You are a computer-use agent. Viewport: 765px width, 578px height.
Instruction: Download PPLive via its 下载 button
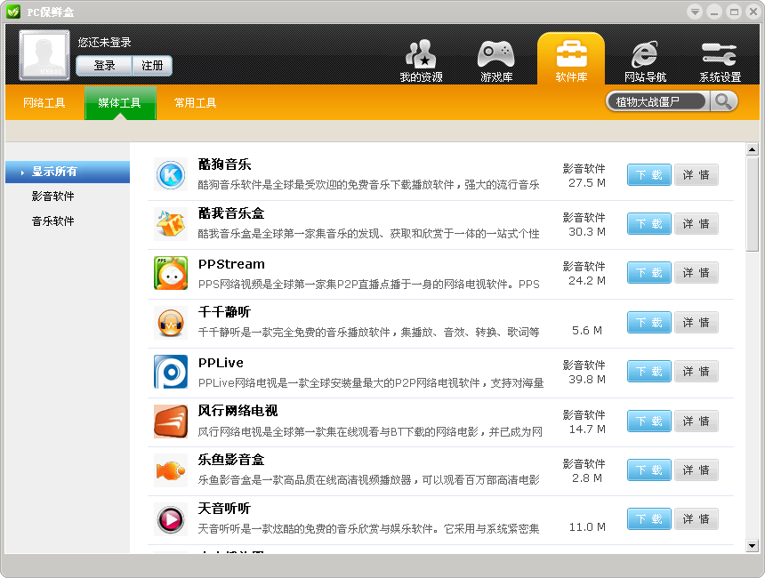[x=648, y=371]
